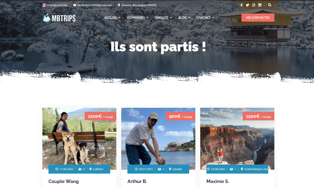Screen dimensions: 314x188
Task: Open the Couple Wang title link
Action: 64,181
